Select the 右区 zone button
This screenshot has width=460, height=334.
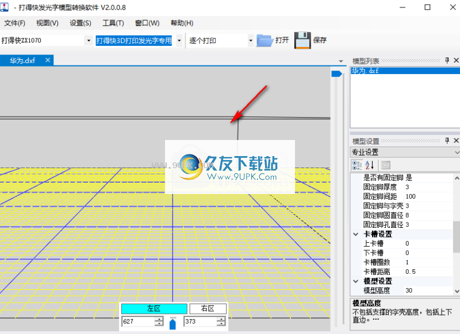tap(208, 309)
